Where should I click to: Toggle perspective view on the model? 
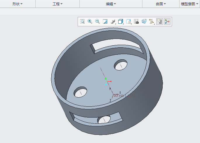coord(144,22)
